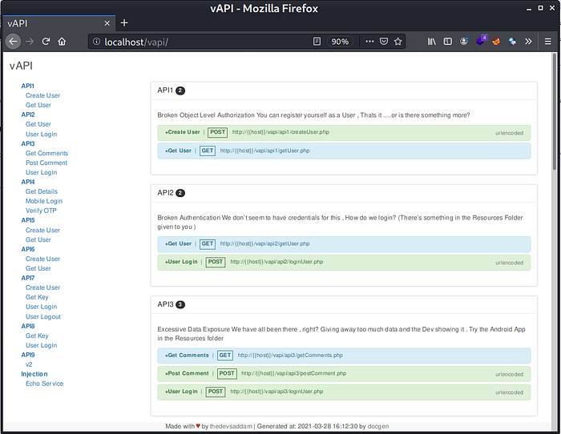Open a new tab with plus button
The width and height of the screenshot is (561, 434).
124,23
